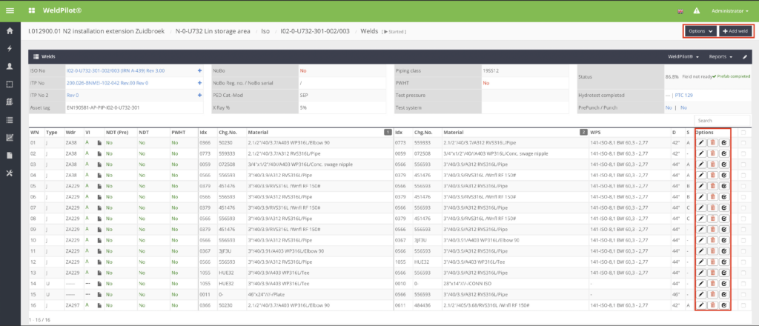Click the pencil edit icon for weld 01
The image size is (759, 326).
pyautogui.click(x=701, y=143)
